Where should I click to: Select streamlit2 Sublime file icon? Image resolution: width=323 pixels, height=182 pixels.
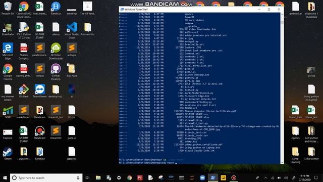(56, 132)
